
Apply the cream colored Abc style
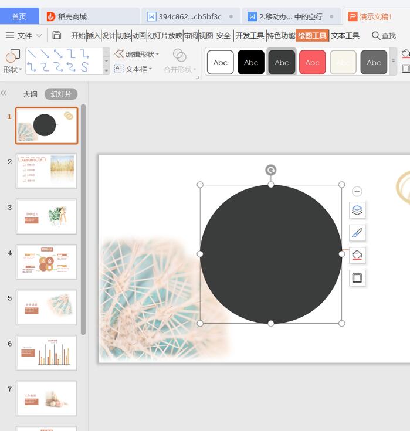click(343, 62)
